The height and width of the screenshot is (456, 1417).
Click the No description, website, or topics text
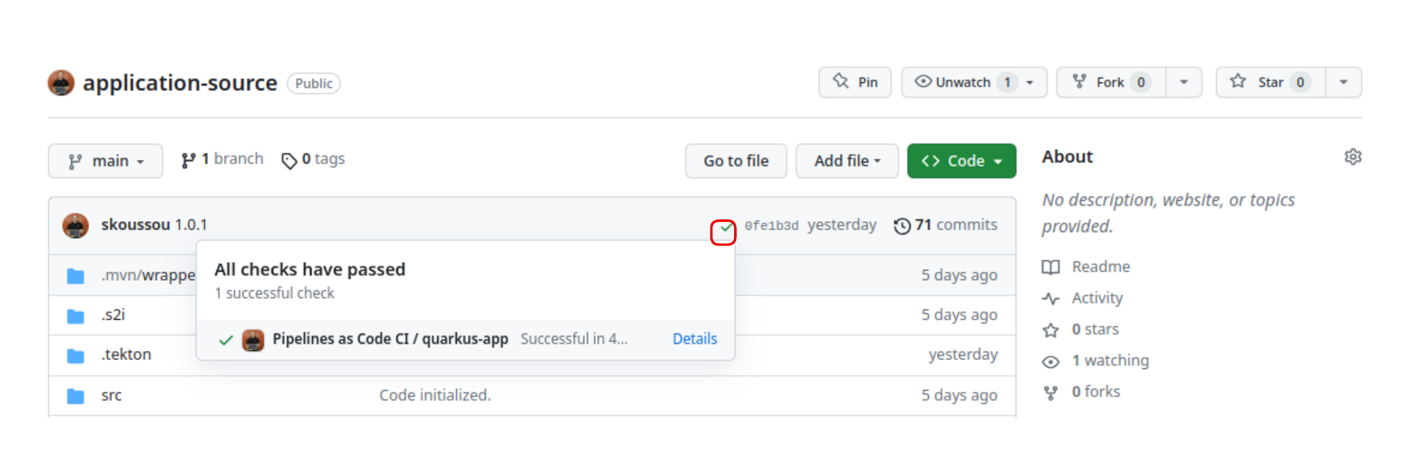point(1168,213)
